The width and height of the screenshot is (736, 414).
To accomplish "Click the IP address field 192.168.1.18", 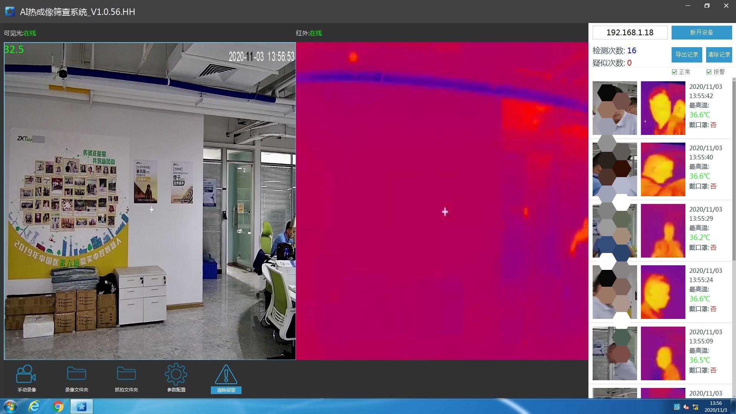I will (630, 33).
